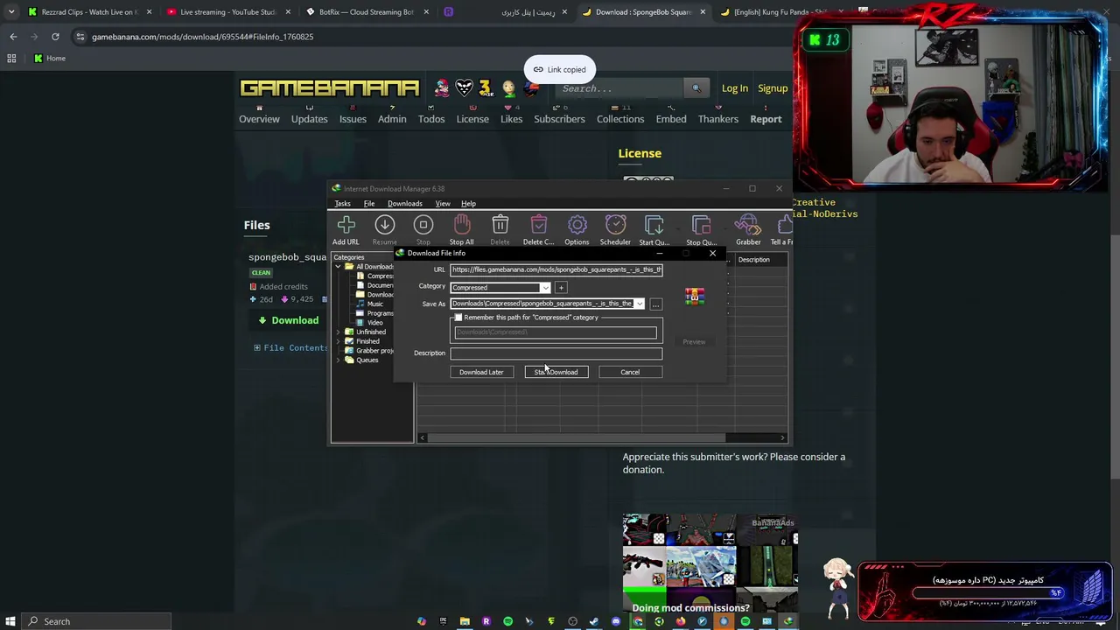Image resolution: width=1120 pixels, height=630 pixels.
Task: Click the browse ellipsis button beside Save As
Action: [x=655, y=304]
